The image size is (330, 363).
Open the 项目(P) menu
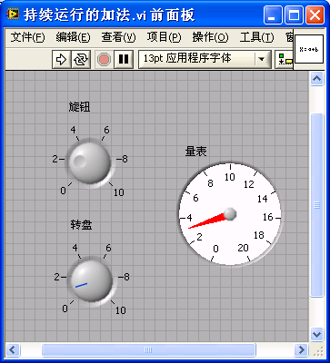164,37
